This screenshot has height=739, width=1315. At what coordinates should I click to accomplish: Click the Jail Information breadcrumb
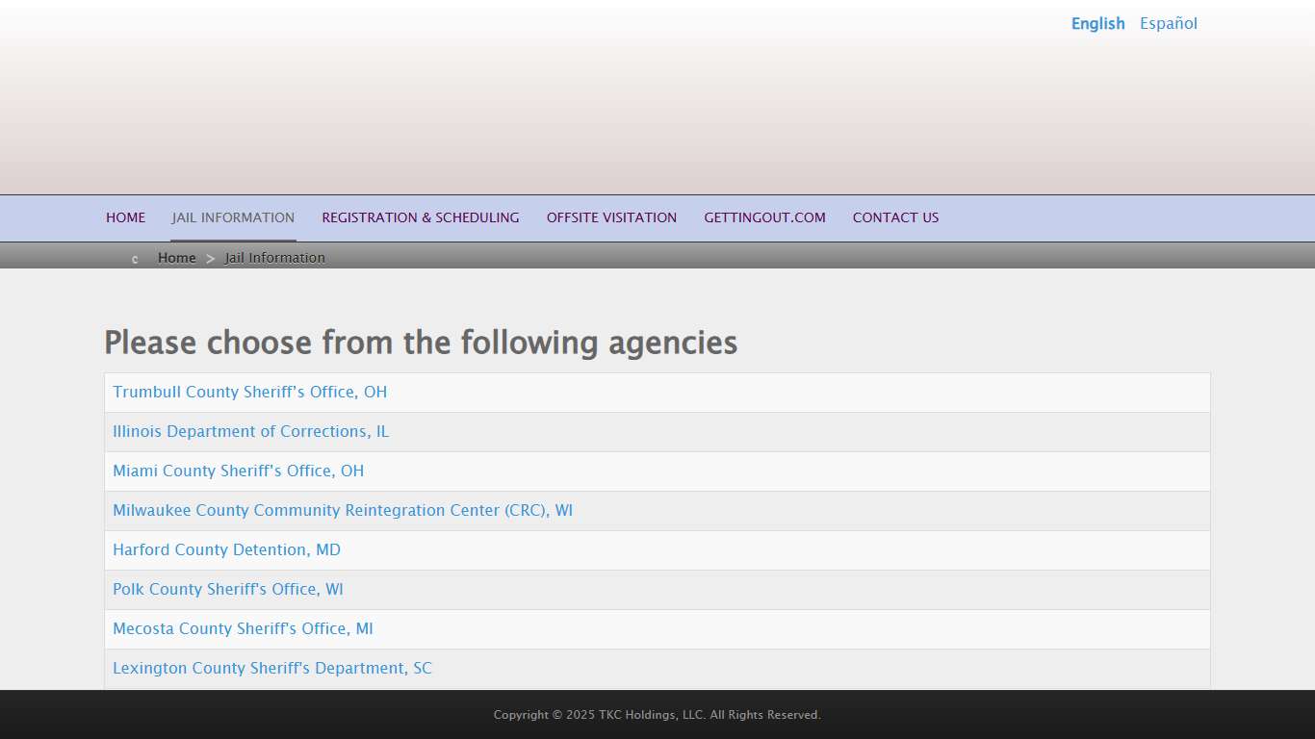click(x=274, y=258)
